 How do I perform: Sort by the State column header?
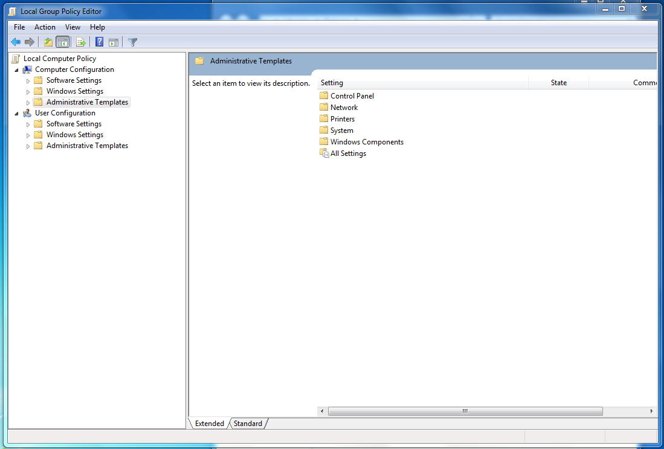(558, 83)
